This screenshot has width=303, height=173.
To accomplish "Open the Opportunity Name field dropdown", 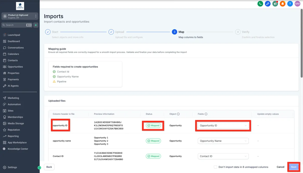I will 223,141.
